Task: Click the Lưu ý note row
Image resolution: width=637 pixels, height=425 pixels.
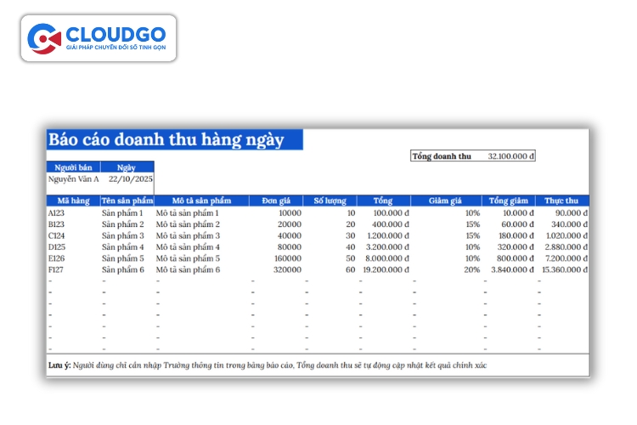Action: click(x=268, y=365)
